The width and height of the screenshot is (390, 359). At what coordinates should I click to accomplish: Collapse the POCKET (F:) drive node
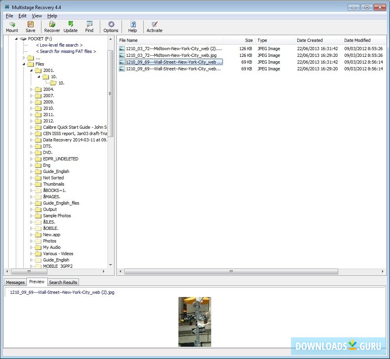[x=17, y=39]
